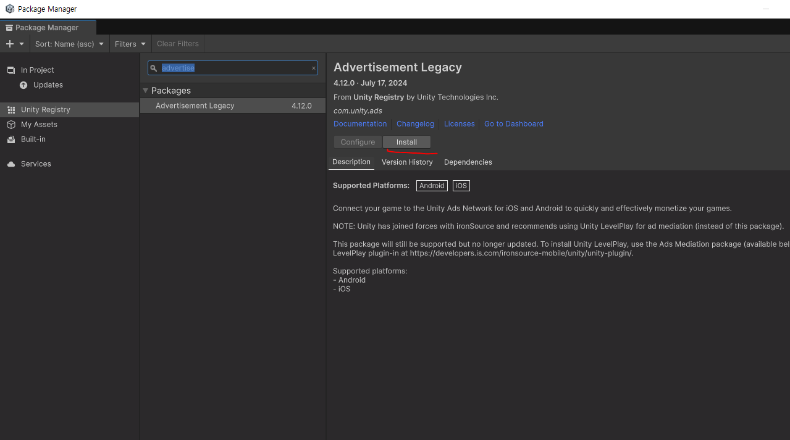Collapse the Packages group triangle

(x=146, y=90)
